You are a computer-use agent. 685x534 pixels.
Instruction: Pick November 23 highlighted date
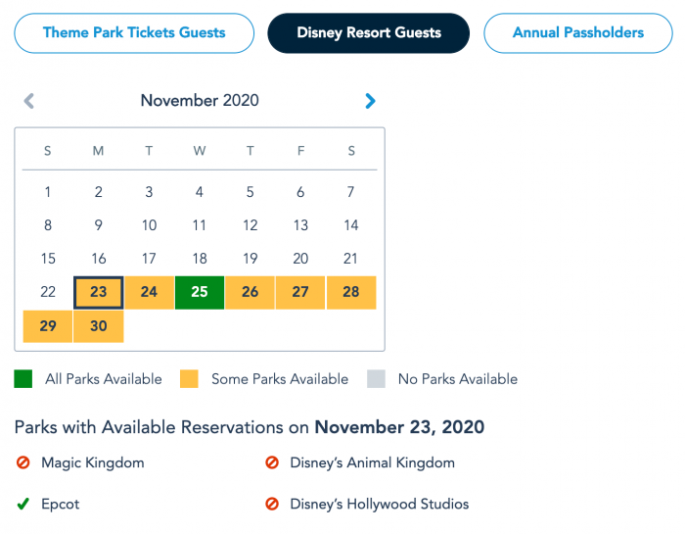click(x=98, y=292)
